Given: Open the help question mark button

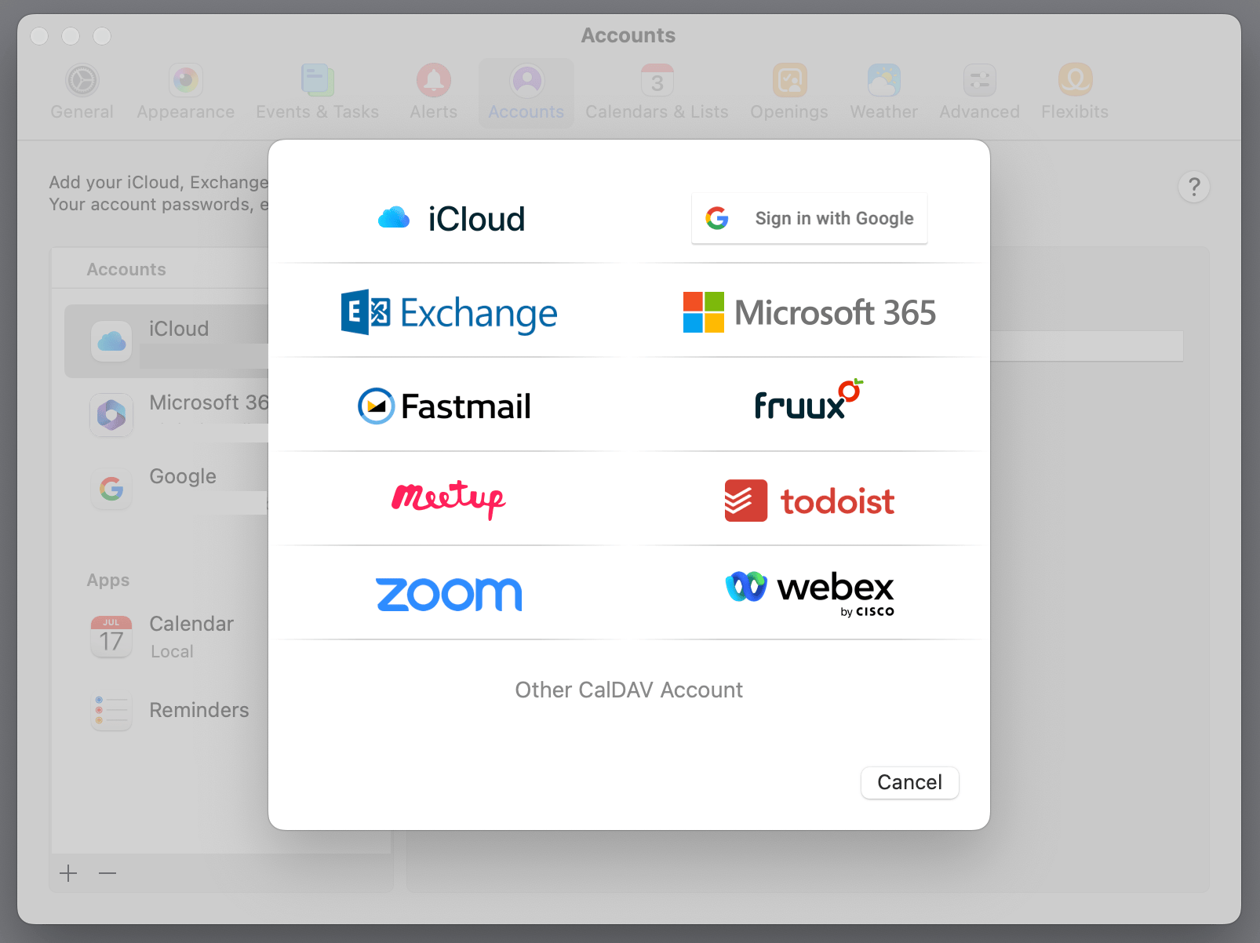Looking at the screenshot, I should pos(1193,187).
